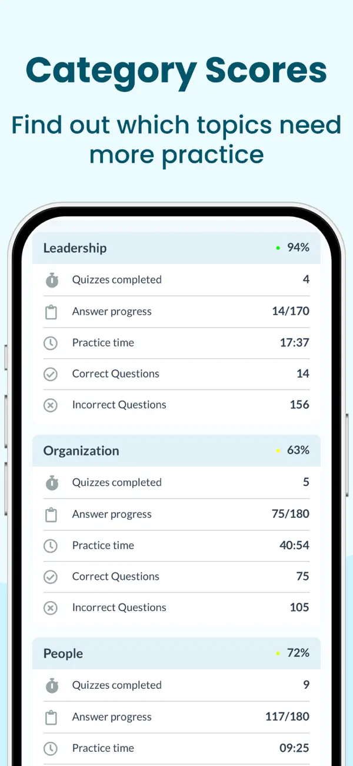Screen dimensions: 353x766
Task: Tap the clipboard icon beside Organization Answer progress
Action: (x=52, y=515)
